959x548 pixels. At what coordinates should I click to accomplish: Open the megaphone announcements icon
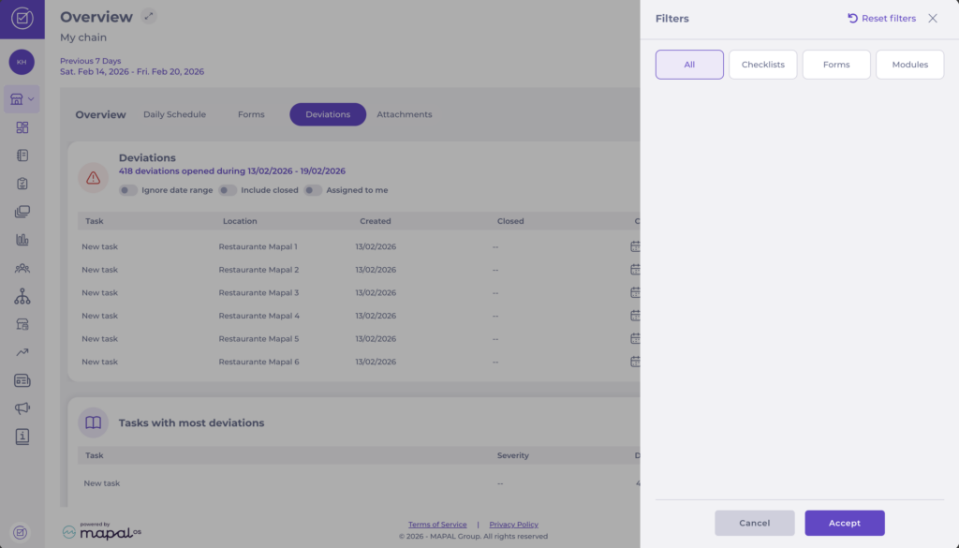(x=22, y=408)
